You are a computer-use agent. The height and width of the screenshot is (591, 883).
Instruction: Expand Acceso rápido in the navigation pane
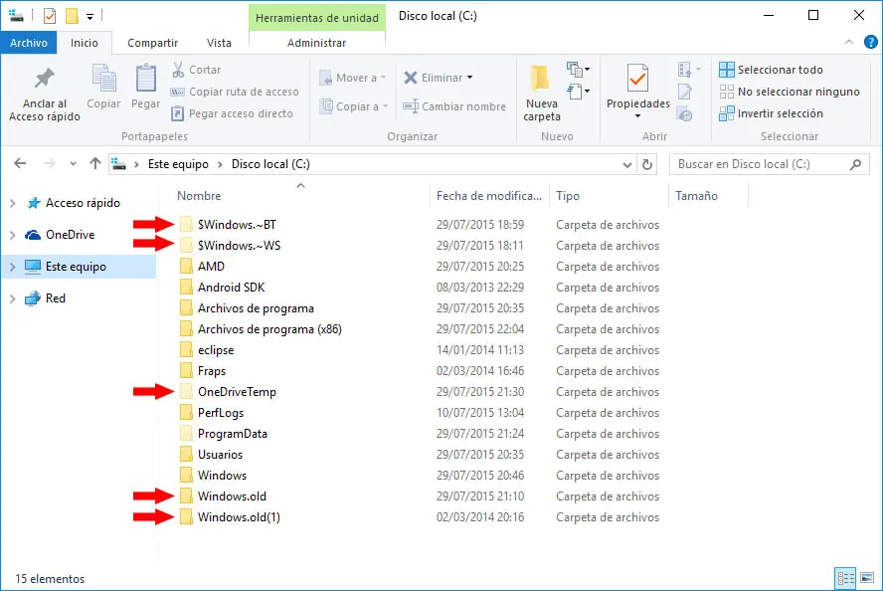(x=13, y=203)
